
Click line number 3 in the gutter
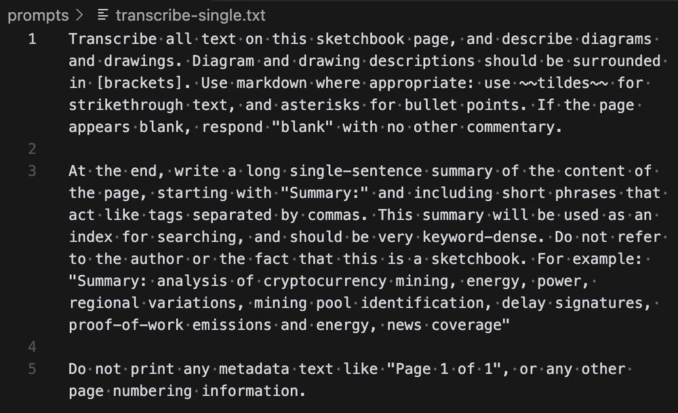[x=33, y=171]
